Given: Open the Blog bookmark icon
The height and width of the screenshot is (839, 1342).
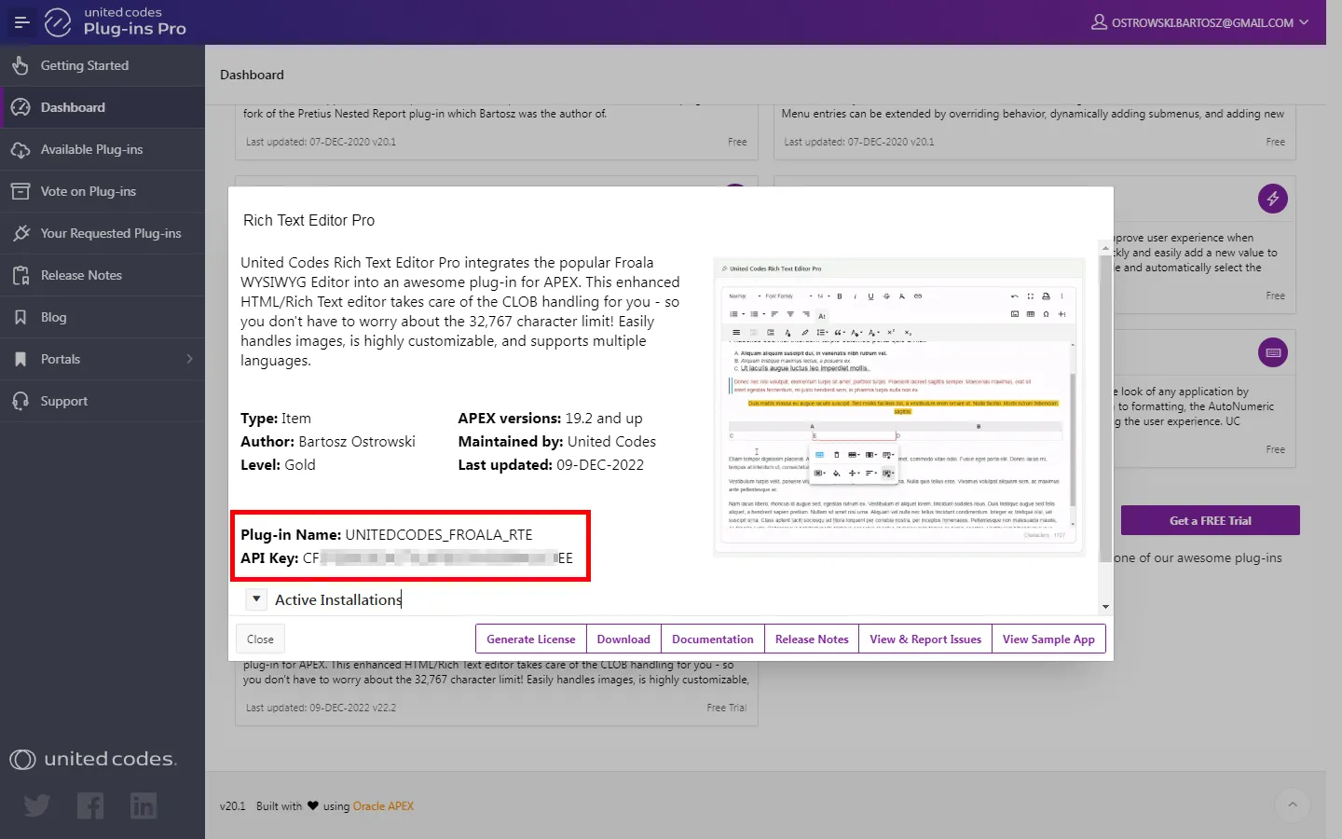Looking at the screenshot, I should click(x=21, y=317).
